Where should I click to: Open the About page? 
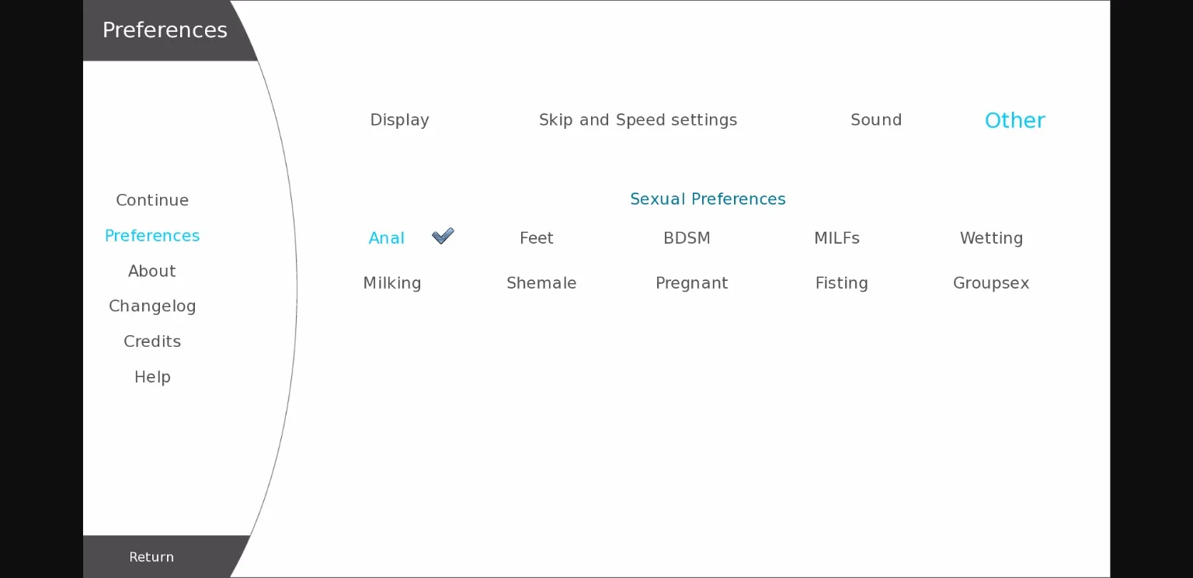(152, 271)
